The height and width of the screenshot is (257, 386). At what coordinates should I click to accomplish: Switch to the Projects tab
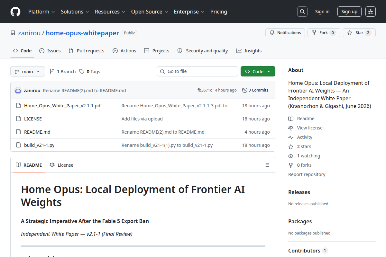[157, 51]
